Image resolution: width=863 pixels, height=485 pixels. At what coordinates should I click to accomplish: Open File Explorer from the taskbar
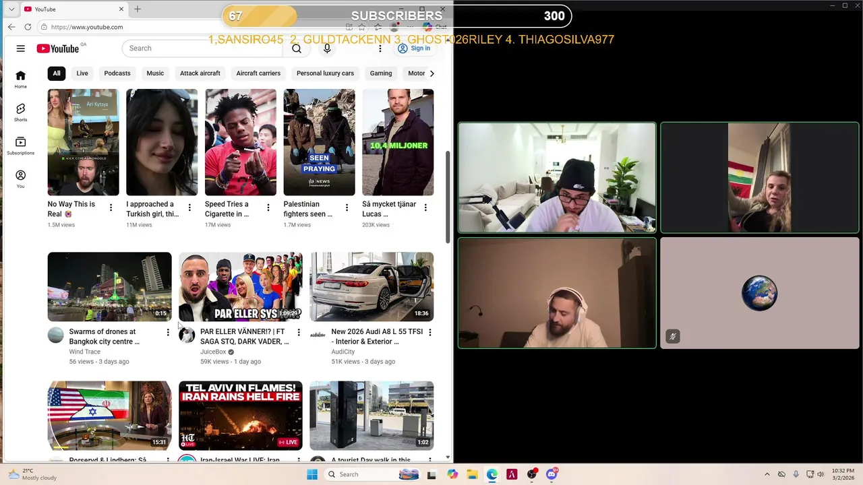coord(472,474)
